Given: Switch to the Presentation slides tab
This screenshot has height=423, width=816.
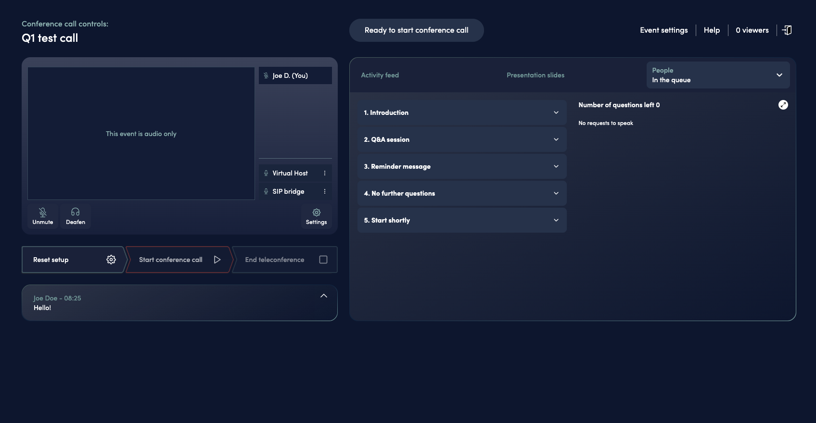Looking at the screenshot, I should coord(535,75).
